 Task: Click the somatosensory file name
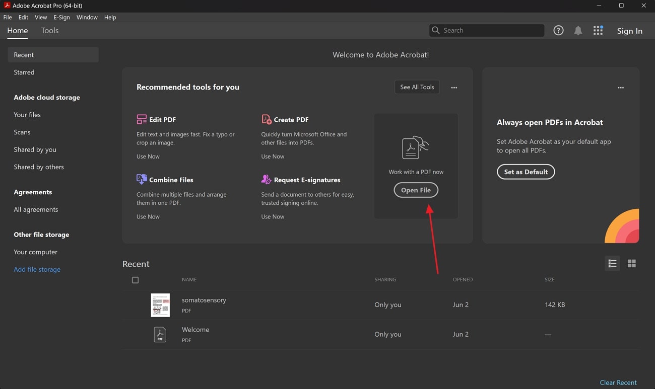click(204, 300)
